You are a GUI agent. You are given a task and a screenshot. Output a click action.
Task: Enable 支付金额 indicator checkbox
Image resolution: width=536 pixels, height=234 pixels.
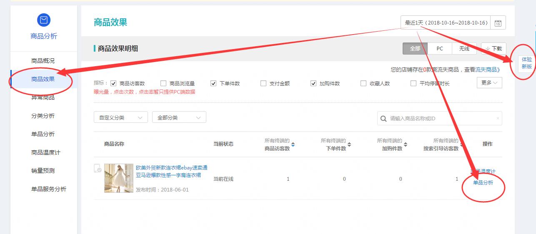click(x=263, y=83)
